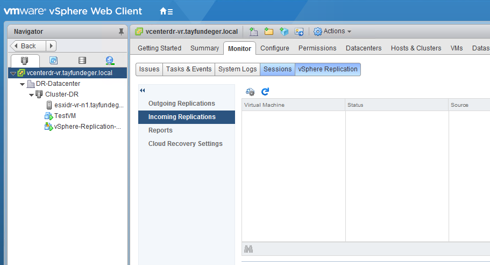Open the Home menu icon

166,12
